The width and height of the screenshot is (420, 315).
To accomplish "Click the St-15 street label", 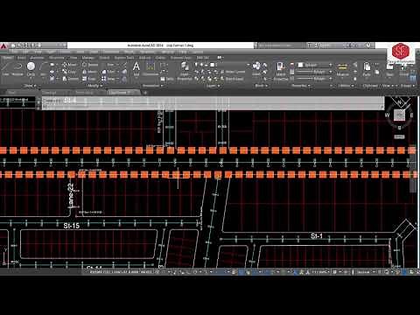I will (72, 226).
